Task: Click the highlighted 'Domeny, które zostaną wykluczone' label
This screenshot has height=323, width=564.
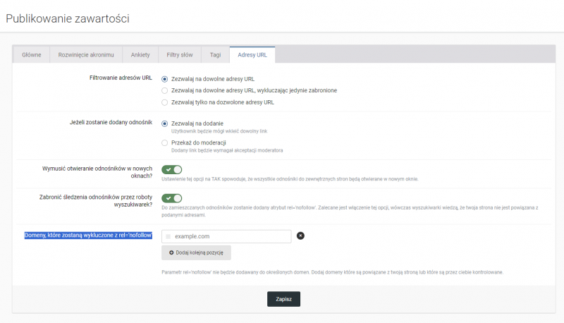Action: click(x=89, y=236)
